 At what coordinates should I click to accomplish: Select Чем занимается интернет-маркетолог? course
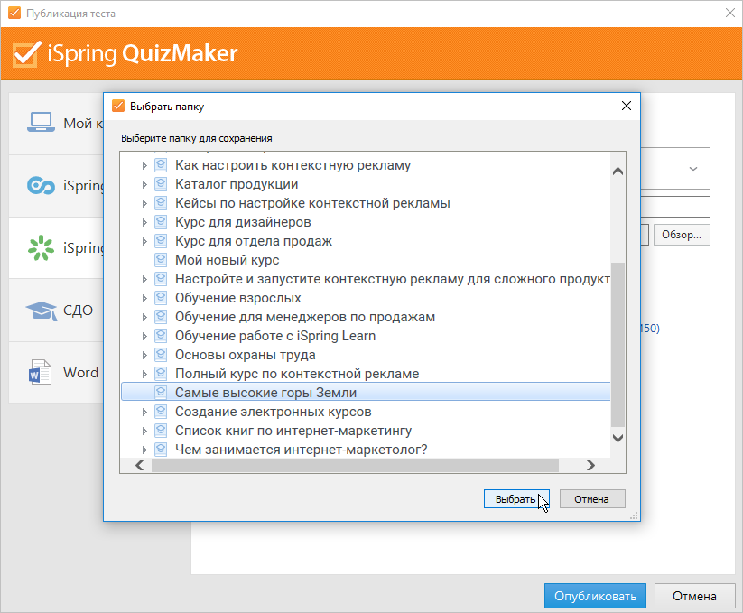(x=301, y=449)
